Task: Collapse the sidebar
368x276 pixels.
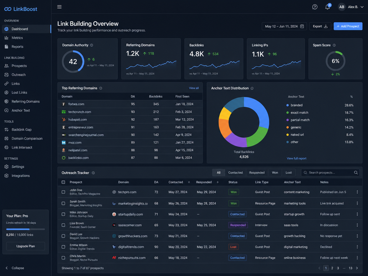Action: (x=15, y=268)
